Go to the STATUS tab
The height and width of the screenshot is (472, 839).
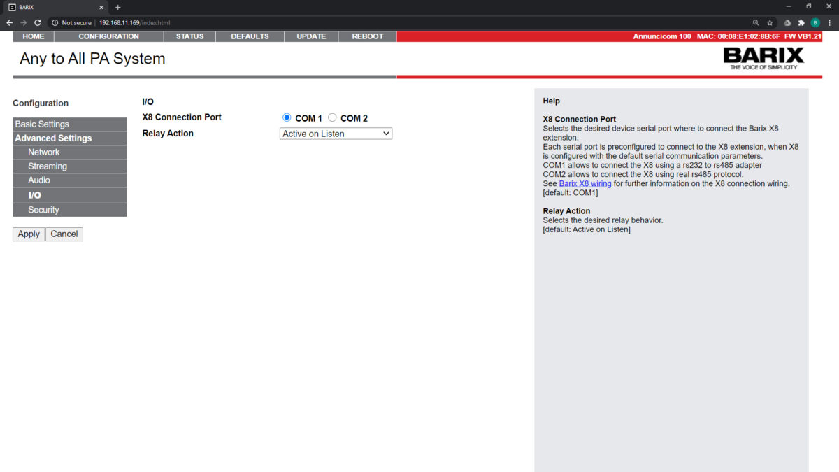coord(189,36)
